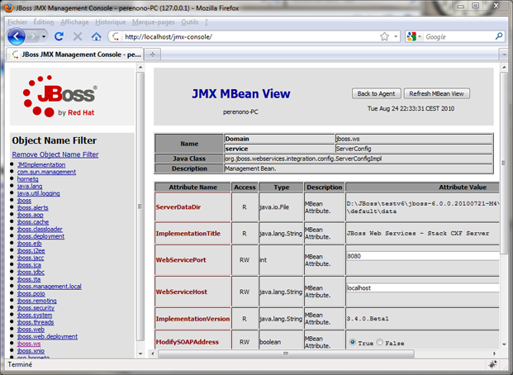
Task: Open the Affichage menu
Action: pos(75,22)
